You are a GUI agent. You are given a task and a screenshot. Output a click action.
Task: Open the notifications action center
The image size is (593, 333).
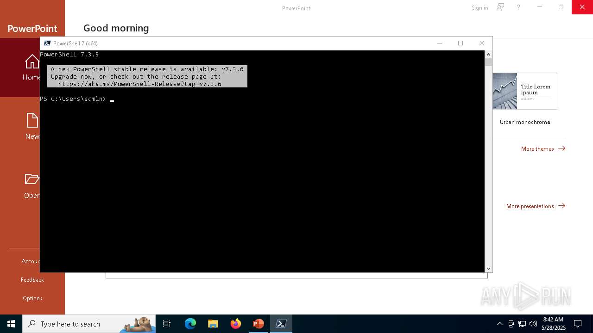[578, 324]
